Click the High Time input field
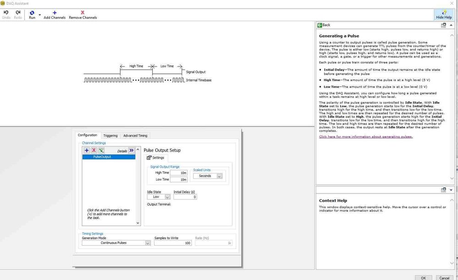The image size is (458, 280). pos(179,173)
